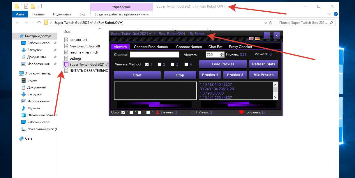Click the sort chevron above the Имя column
Image resolution: width=355 pixels, height=178 pixels.
pos(100,29)
